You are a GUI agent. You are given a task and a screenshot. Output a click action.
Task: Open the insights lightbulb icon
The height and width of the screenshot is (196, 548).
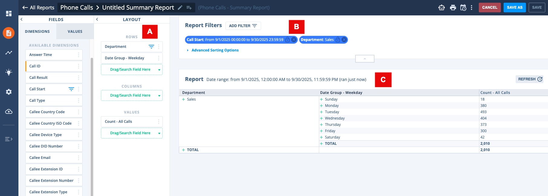point(9,72)
